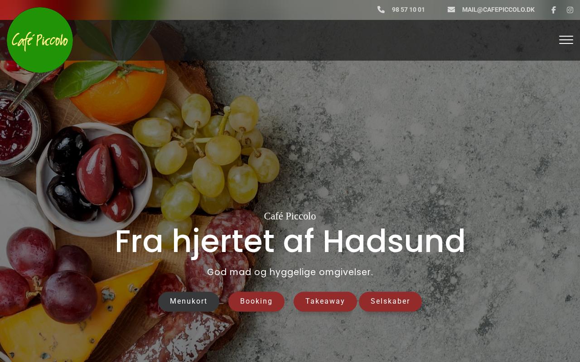Click the 'Fra hjertet af Hadsund' heading

pyautogui.click(x=290, y=241)
